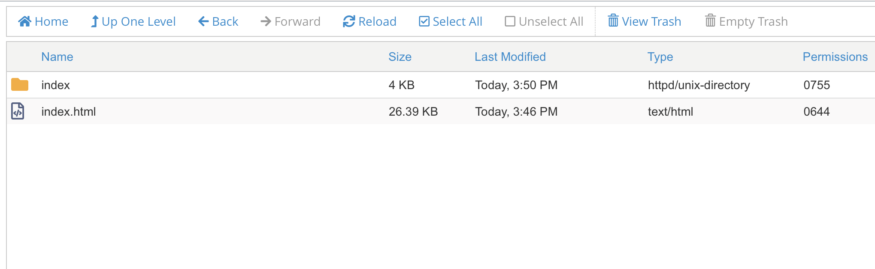875x269 pixels.
Task: Click the Forward right-arrow icon
Action: coord(266,21)
